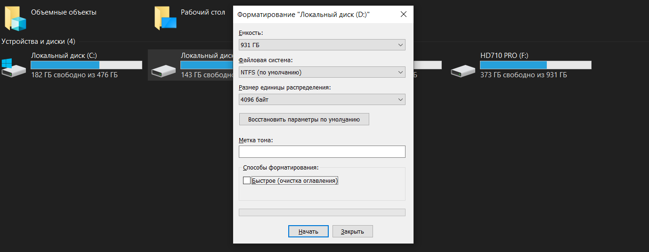Close the Форматирование dialog with X
Image resolution: width=649 pixels, height=252 pixels.
pos(403,15)
